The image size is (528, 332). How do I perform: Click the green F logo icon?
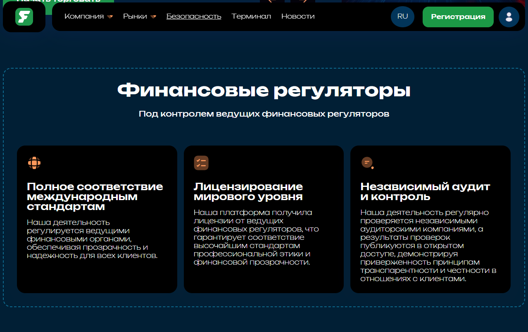pyautogui.click(x=24, y=17)
